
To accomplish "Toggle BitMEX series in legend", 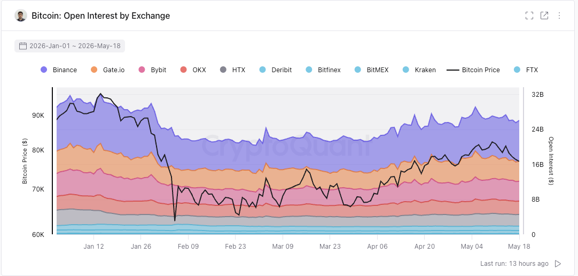I will tap(371, 70).
